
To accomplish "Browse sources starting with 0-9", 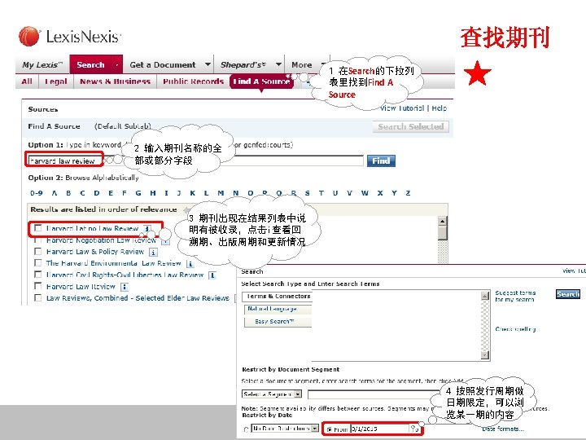I will coord(37,193).
